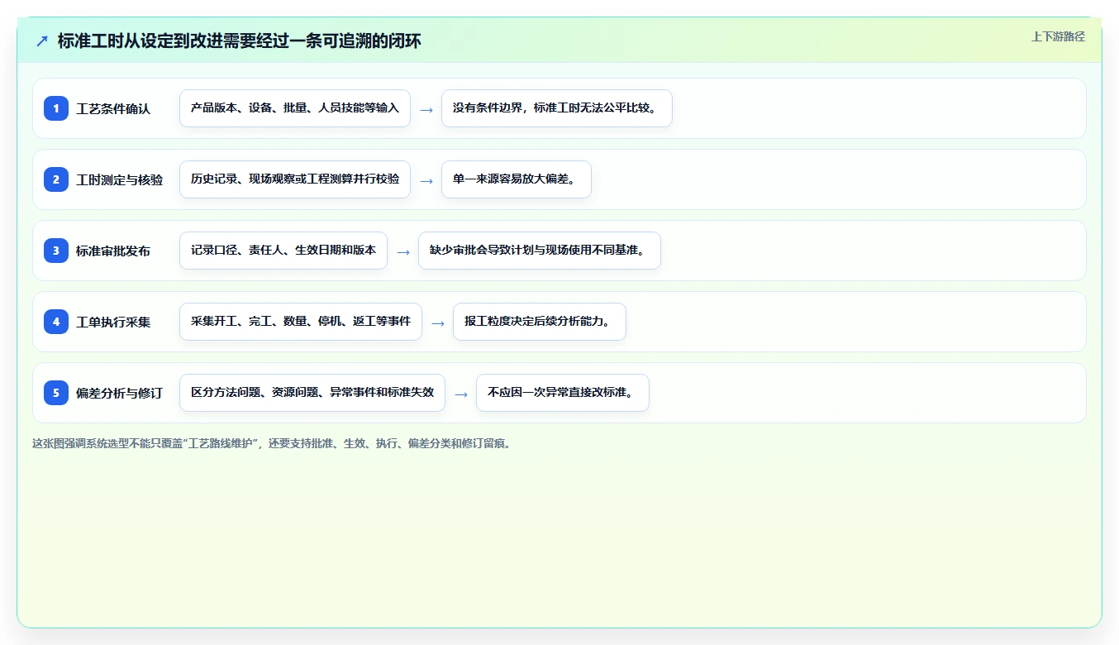Click the box 单一来源容易放大偏差。
Screen dimensions: 1119x645
[x=517, y=179]
